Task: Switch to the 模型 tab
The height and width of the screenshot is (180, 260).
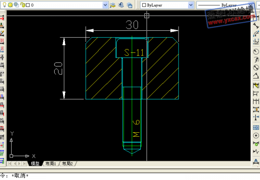Action: click(x=35, y=164)
